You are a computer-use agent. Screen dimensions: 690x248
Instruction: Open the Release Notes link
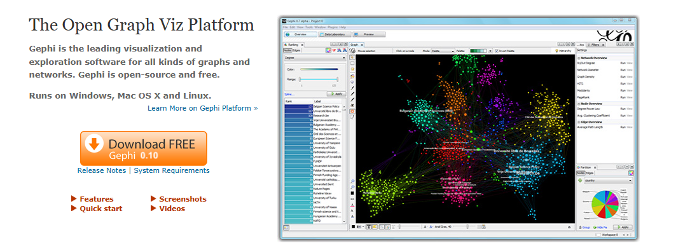click(x=102, y=170)
